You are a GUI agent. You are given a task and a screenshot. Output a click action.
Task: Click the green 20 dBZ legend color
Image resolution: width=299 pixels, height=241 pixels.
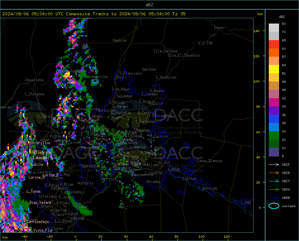point(274,136)
